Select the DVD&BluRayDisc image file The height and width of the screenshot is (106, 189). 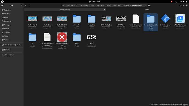106,21
